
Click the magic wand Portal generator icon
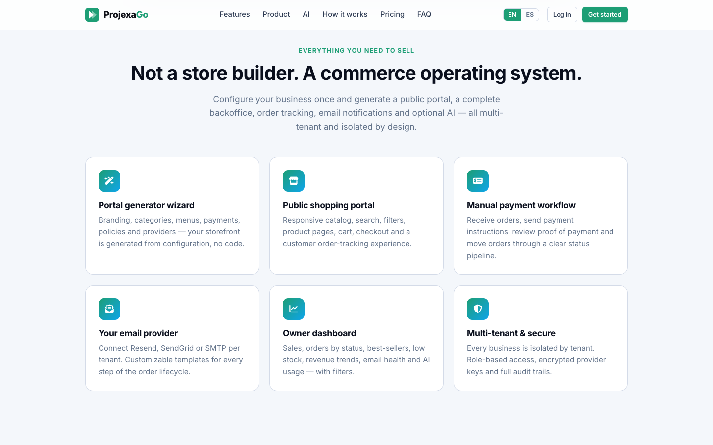(x=109, y=181)
